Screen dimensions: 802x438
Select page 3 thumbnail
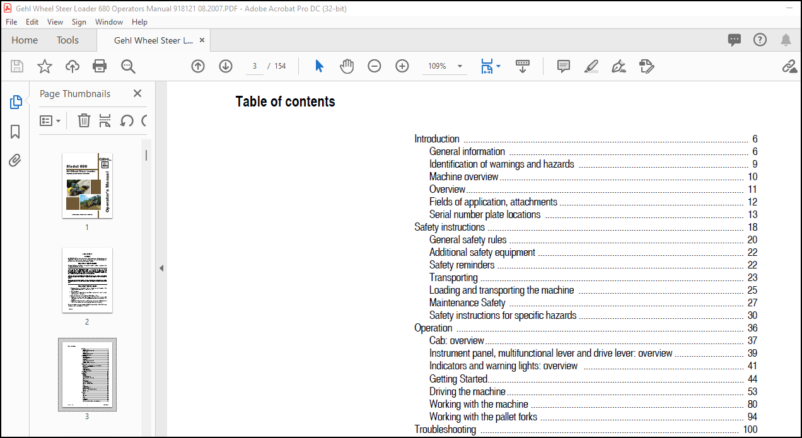(87, 374)
